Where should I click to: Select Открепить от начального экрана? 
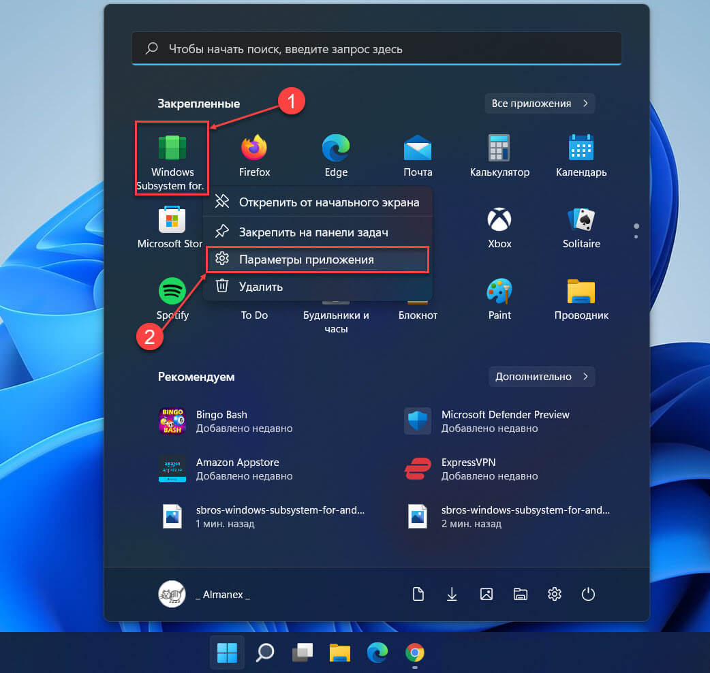pos(318,202)
